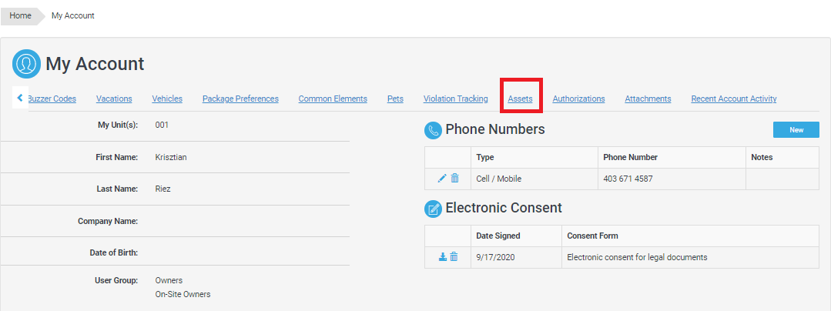View the Recent Account Activity tab
Viewport: 831px width, 311px height.
point(733,99)
